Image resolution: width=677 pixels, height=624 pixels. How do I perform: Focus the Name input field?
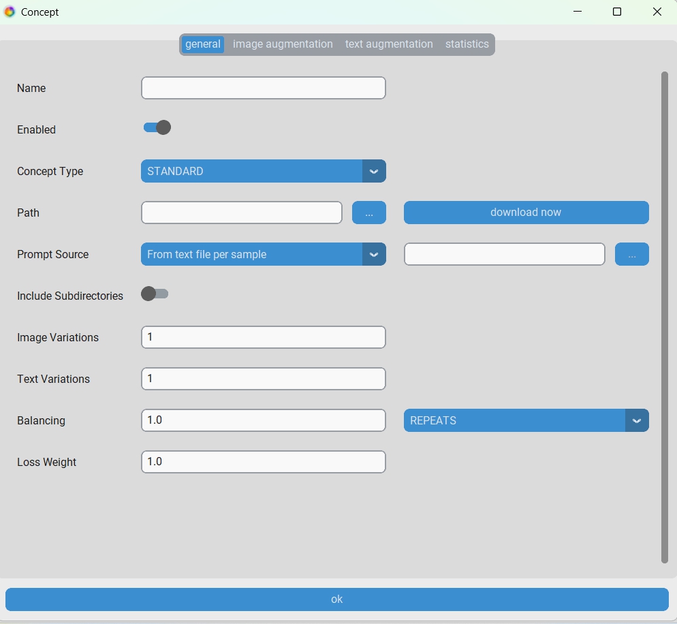[264, 88]
